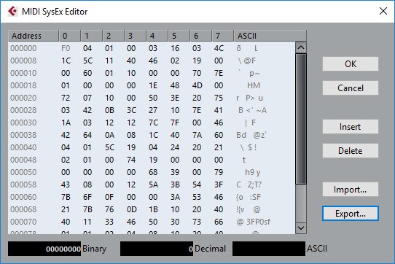Select byte 6F in row 000060
The width and height of the screenshot is (395, 264).
click(x=87, y=197)
